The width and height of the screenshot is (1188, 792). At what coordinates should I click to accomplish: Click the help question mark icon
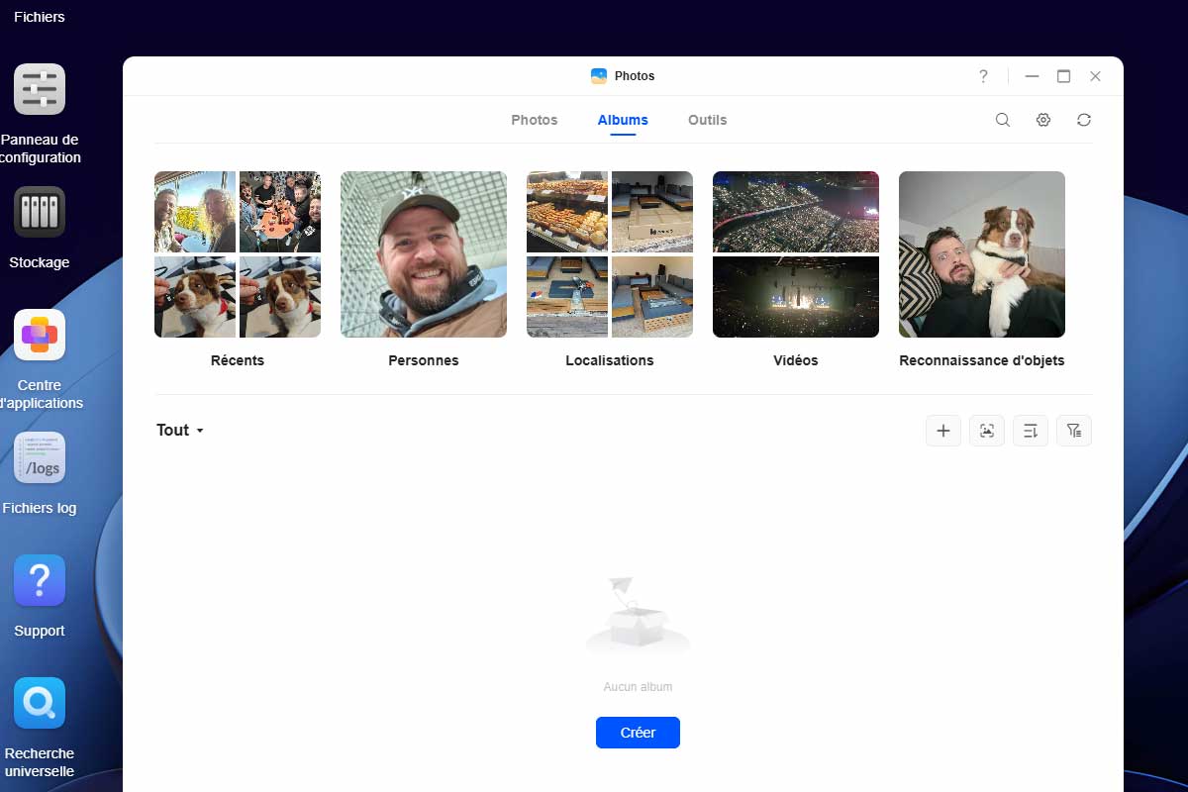[x=983, y=76]
